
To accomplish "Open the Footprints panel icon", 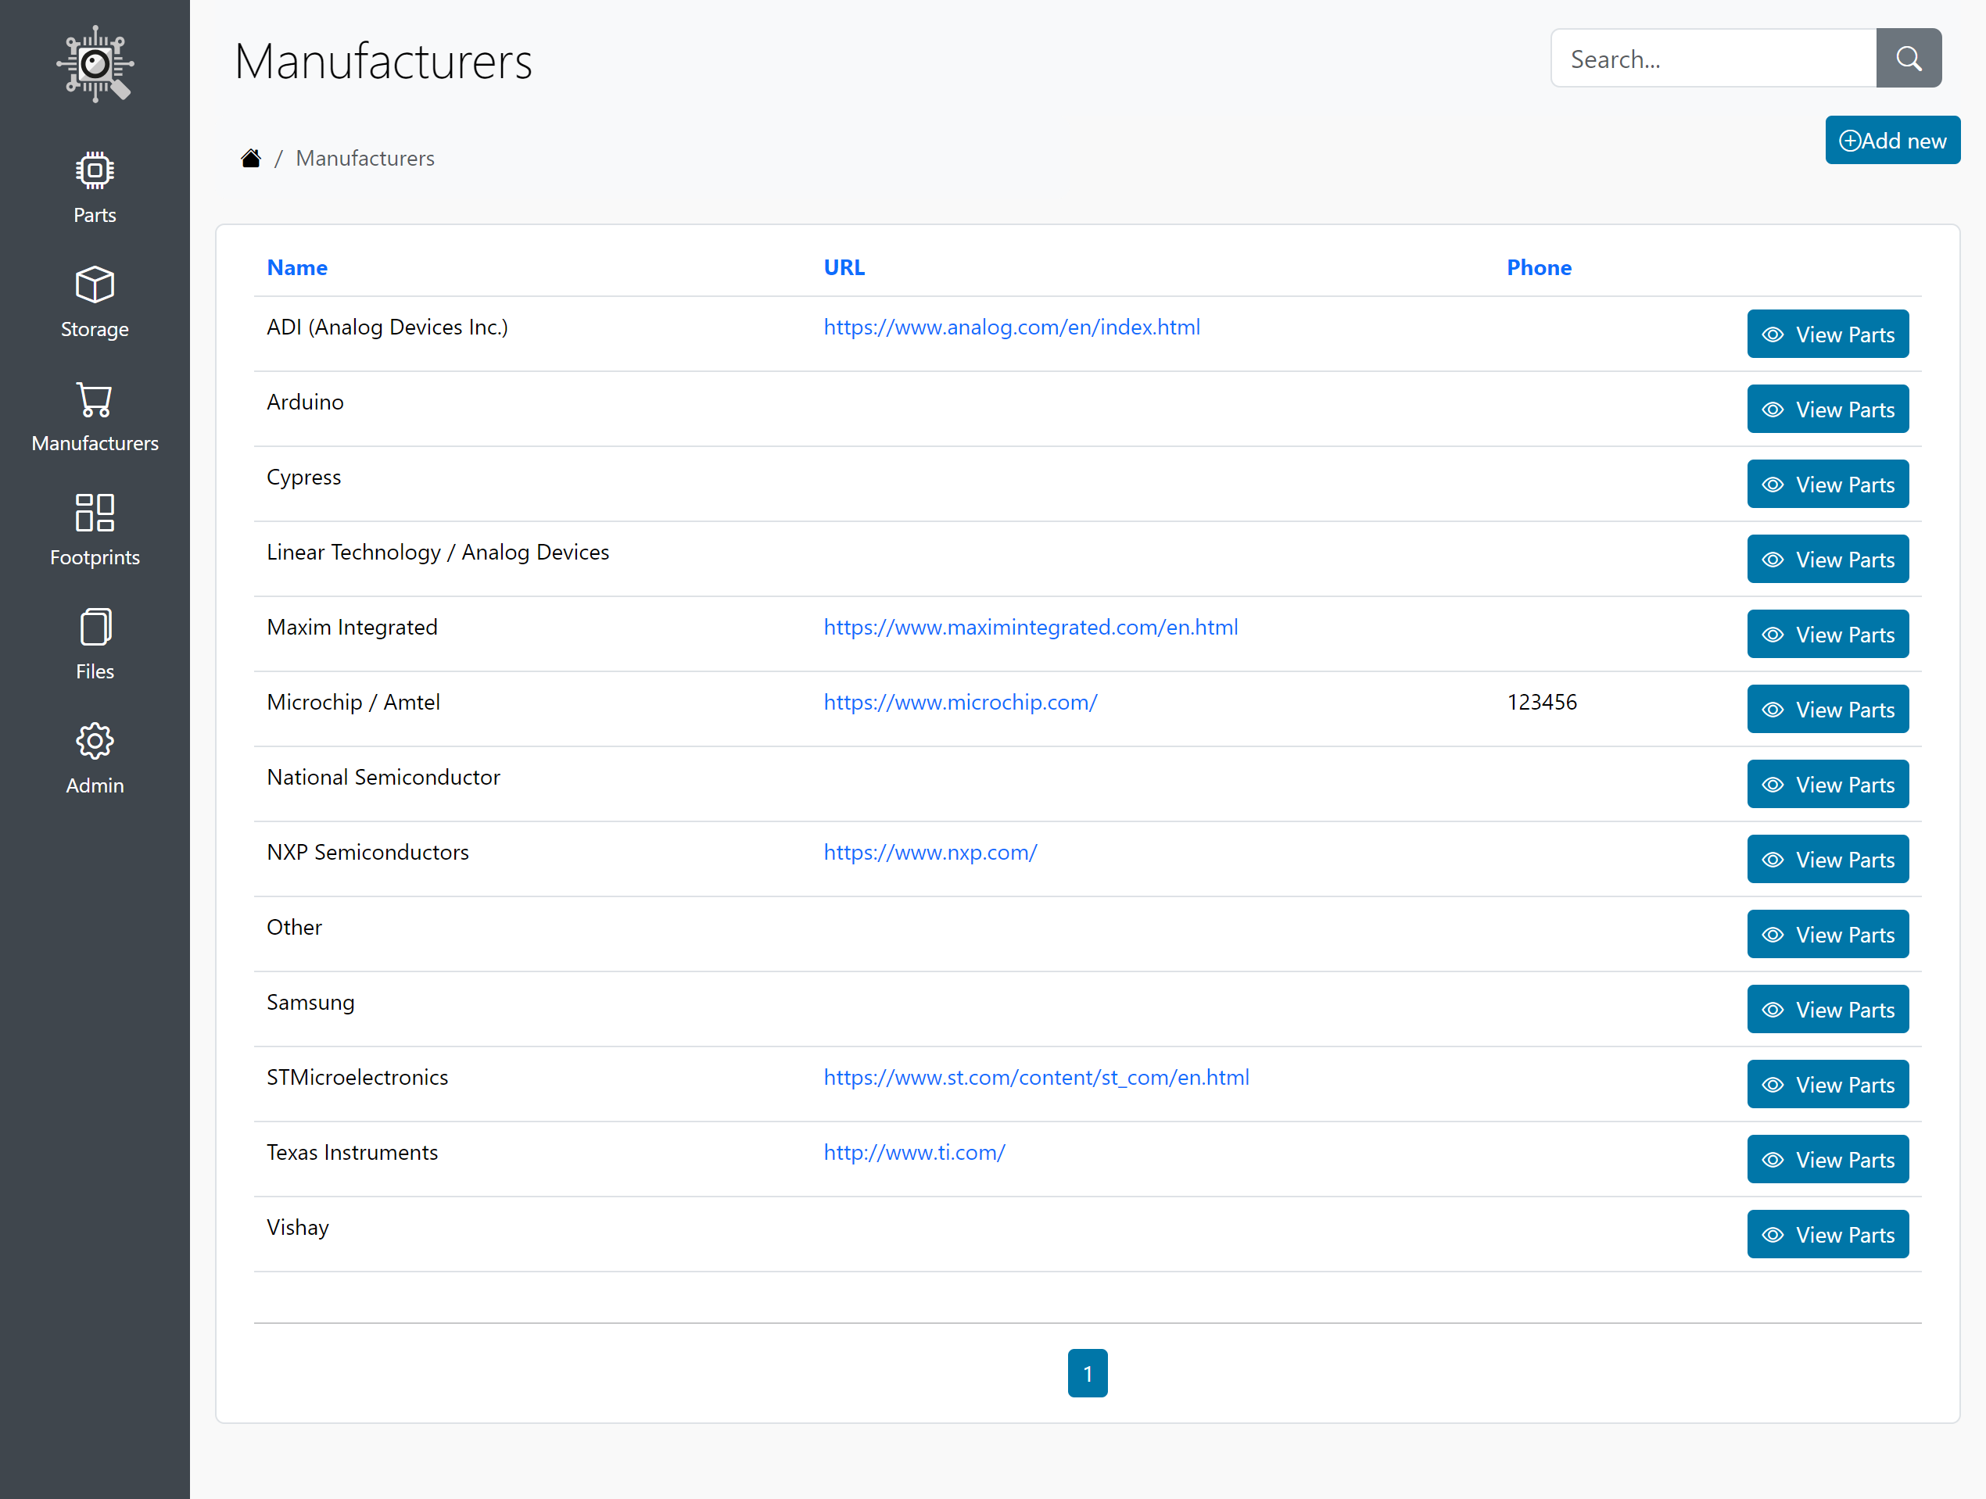I will pyautogui.click(x=95, y=513).
